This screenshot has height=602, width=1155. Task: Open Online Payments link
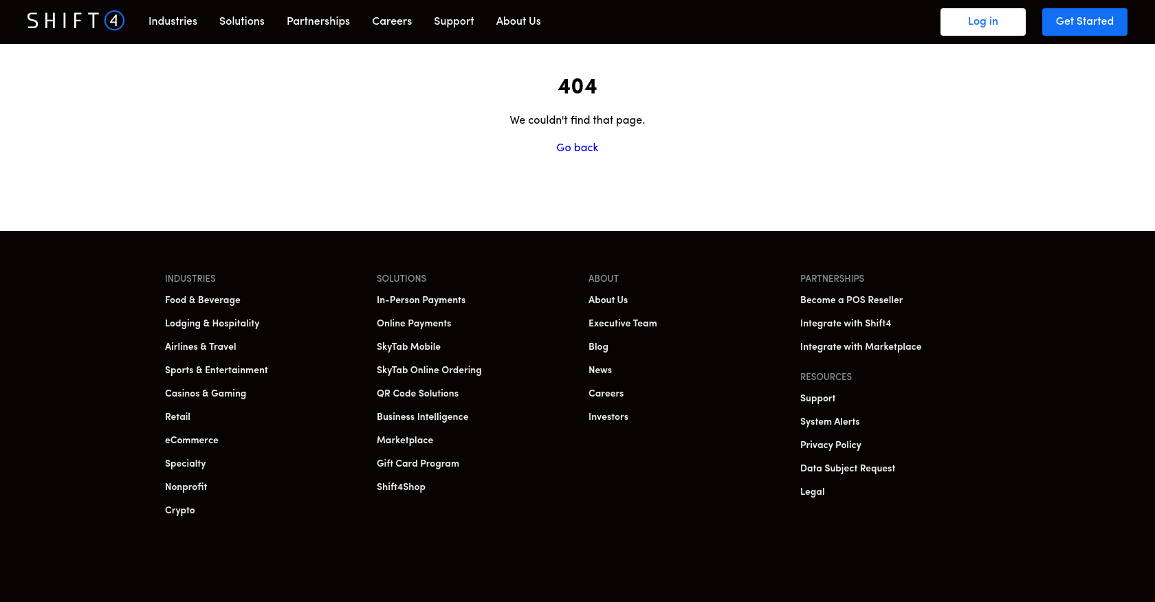point(414,324)
